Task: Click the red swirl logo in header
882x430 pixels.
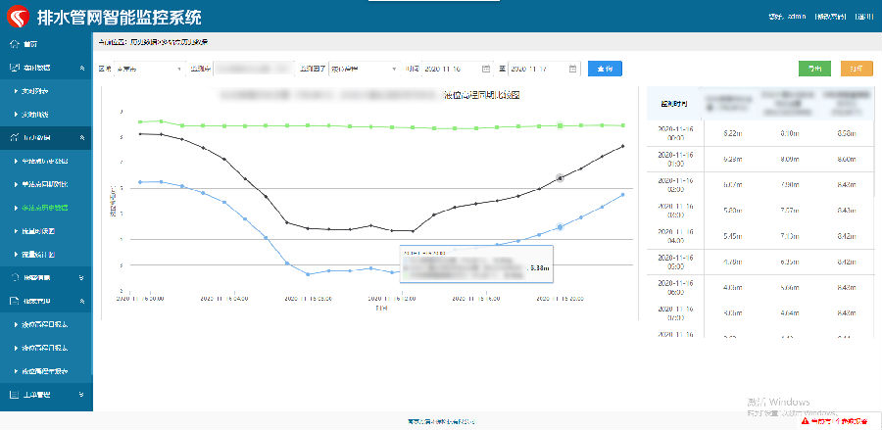Action: pyautogui.click(x=18, y=17)
